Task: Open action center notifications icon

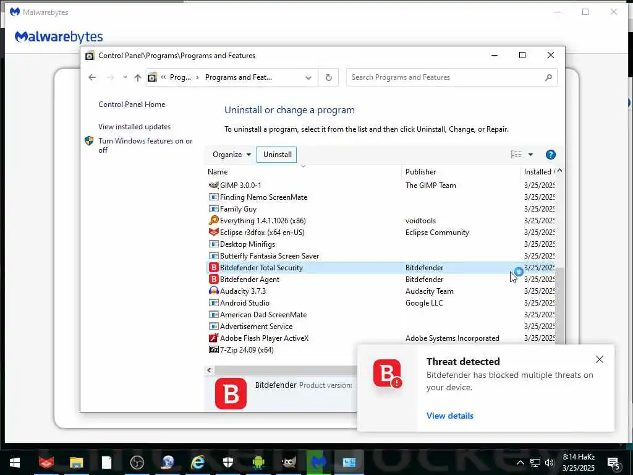Action: 613,463
